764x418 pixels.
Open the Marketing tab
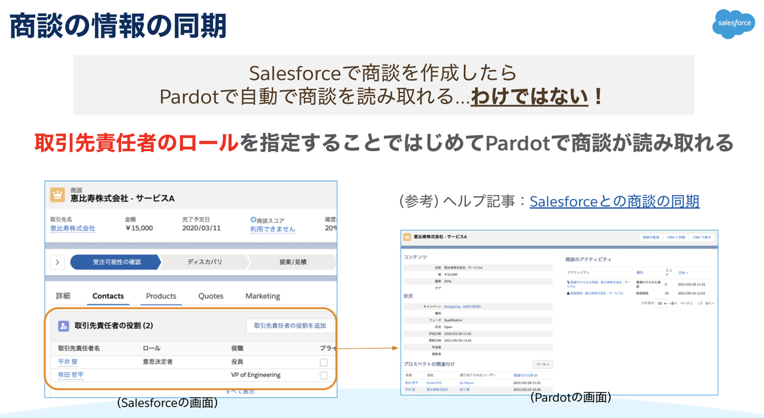tap(263, 296)
